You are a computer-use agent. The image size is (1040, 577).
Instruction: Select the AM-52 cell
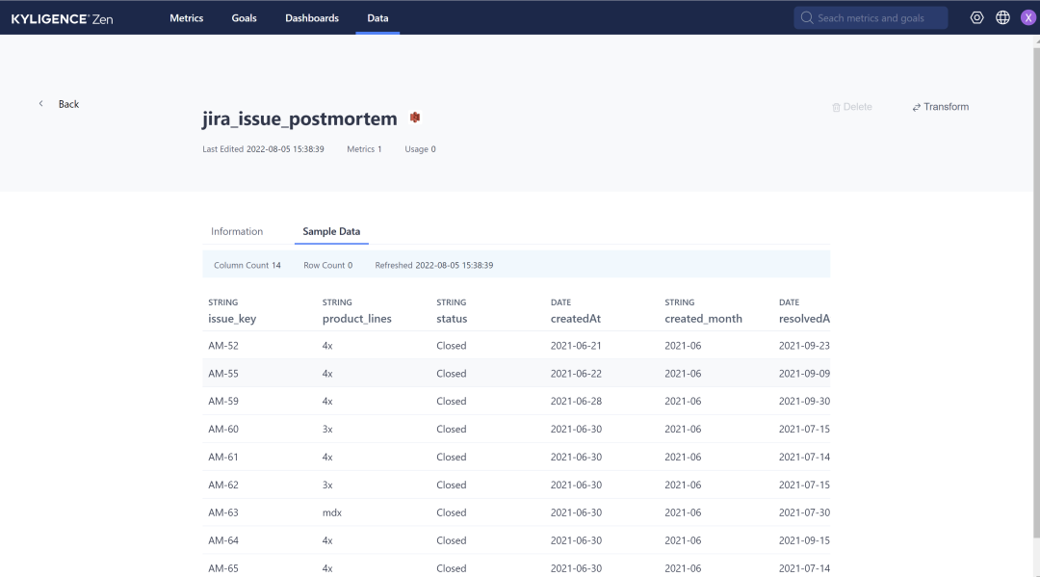[222, 346]
